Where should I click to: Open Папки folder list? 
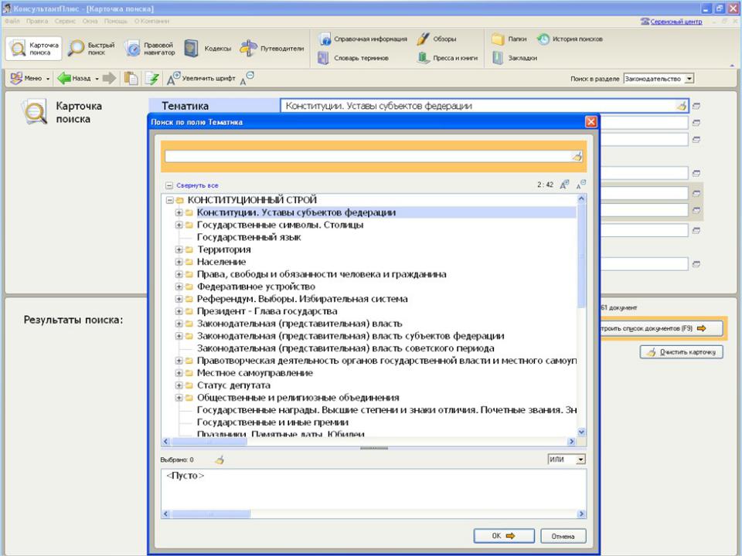509,39
